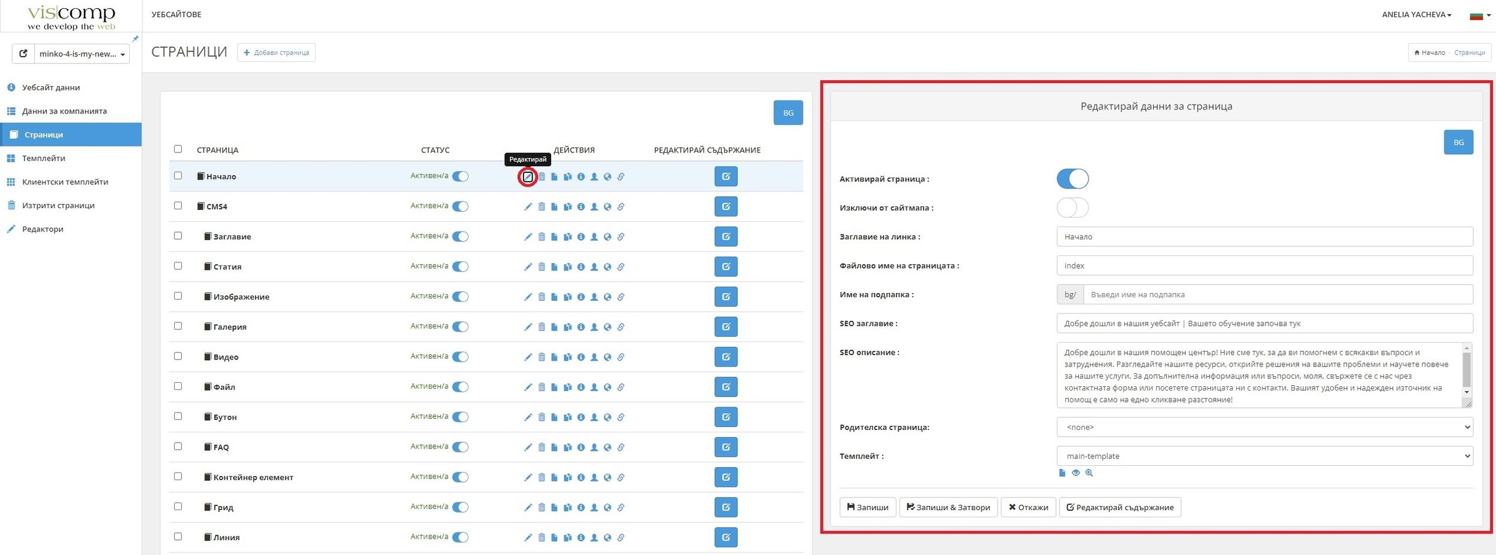The height and width of the screenshot is (555, 1496).
Task: Tick the checkbox next to Изображение
Action: tap(178, 296)
